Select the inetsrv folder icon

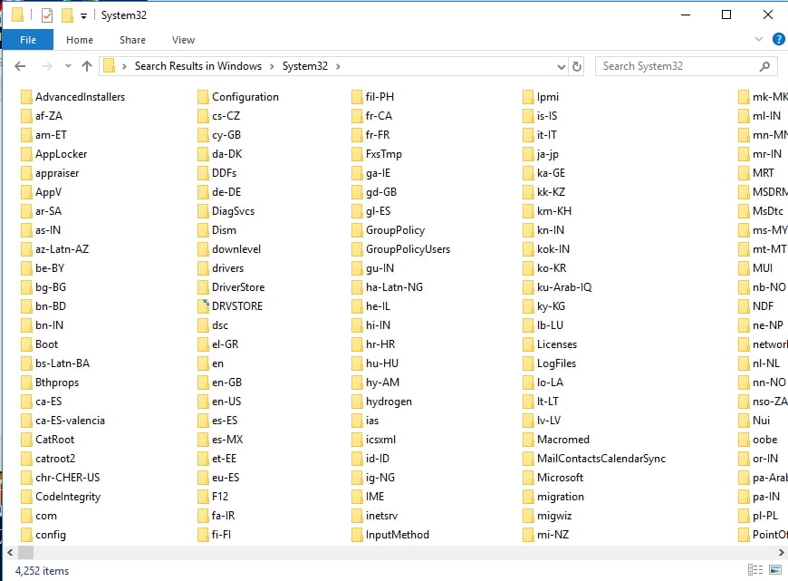pyautogui.click(x=357, y=516)
